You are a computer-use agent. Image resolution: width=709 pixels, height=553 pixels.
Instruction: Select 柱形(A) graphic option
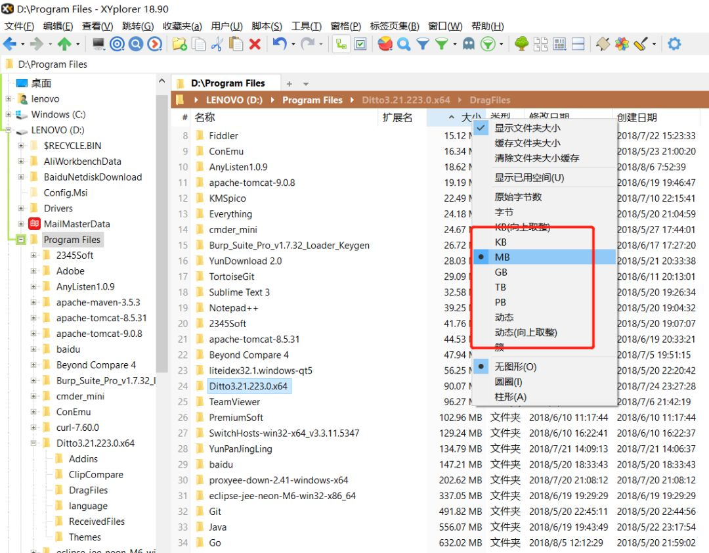[x=544, y=397]
